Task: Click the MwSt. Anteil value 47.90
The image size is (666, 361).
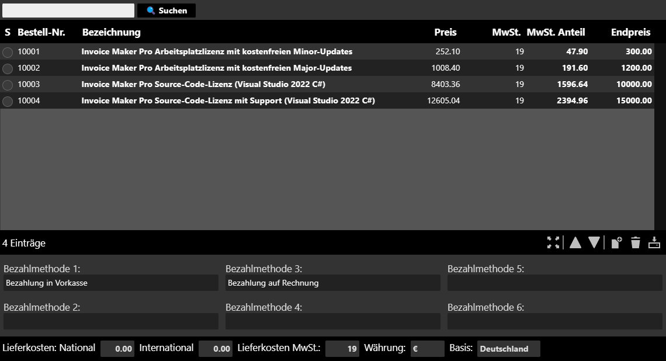Action: [577, 51]
